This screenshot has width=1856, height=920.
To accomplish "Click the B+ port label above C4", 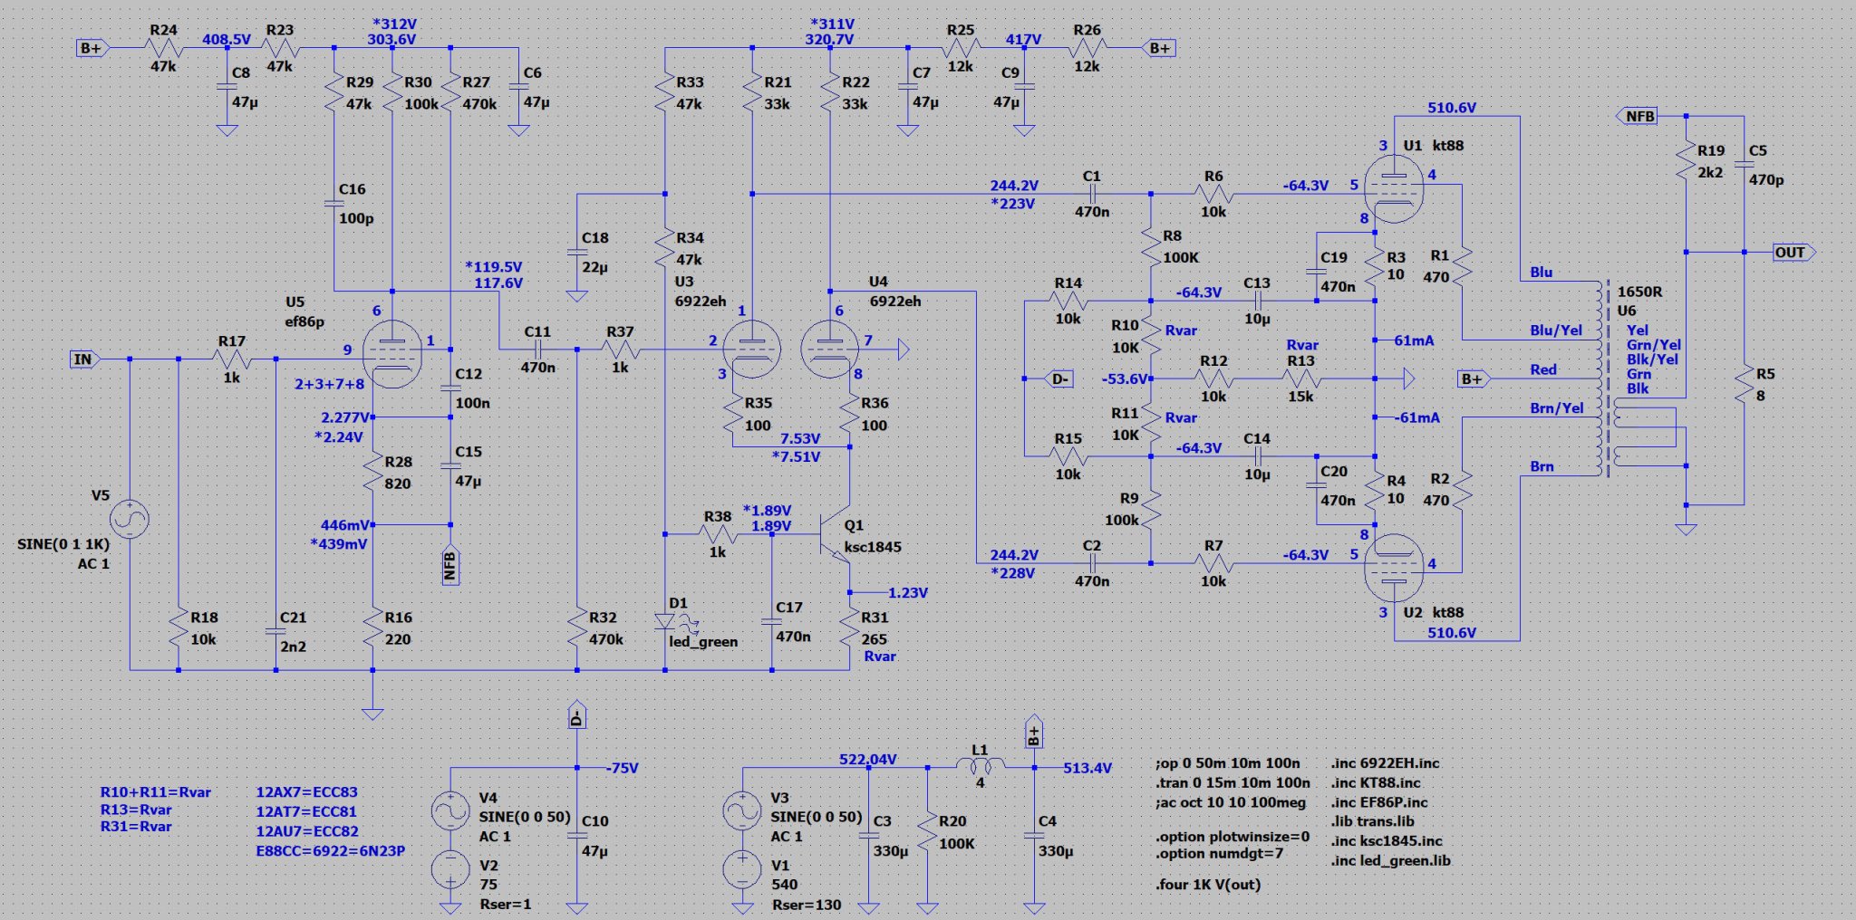I will 1034,733.
